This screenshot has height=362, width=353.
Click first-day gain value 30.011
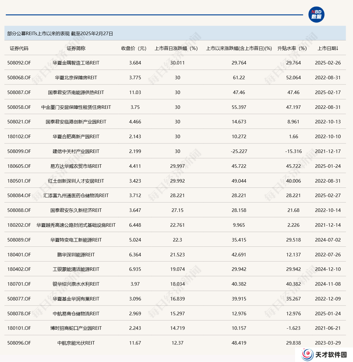tap(177, 63)
